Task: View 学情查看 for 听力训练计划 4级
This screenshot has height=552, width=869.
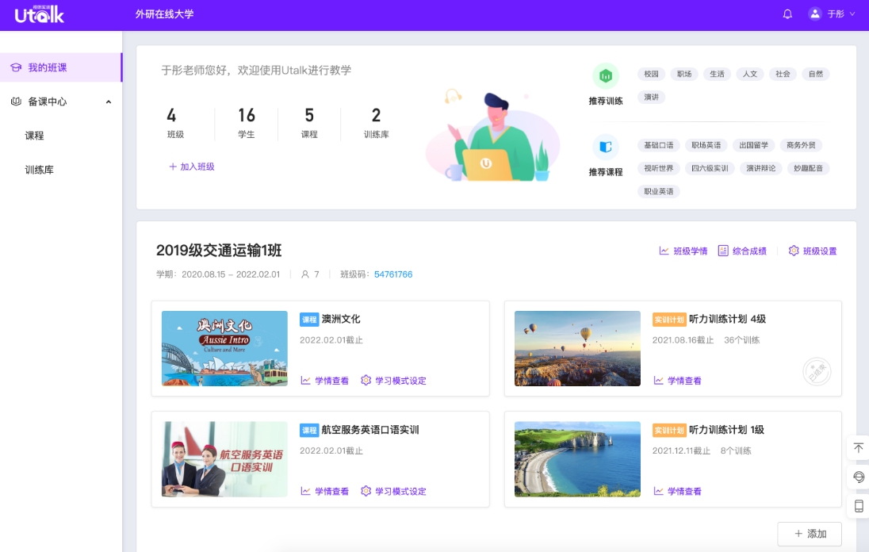Action: click(x=677, y=381)
